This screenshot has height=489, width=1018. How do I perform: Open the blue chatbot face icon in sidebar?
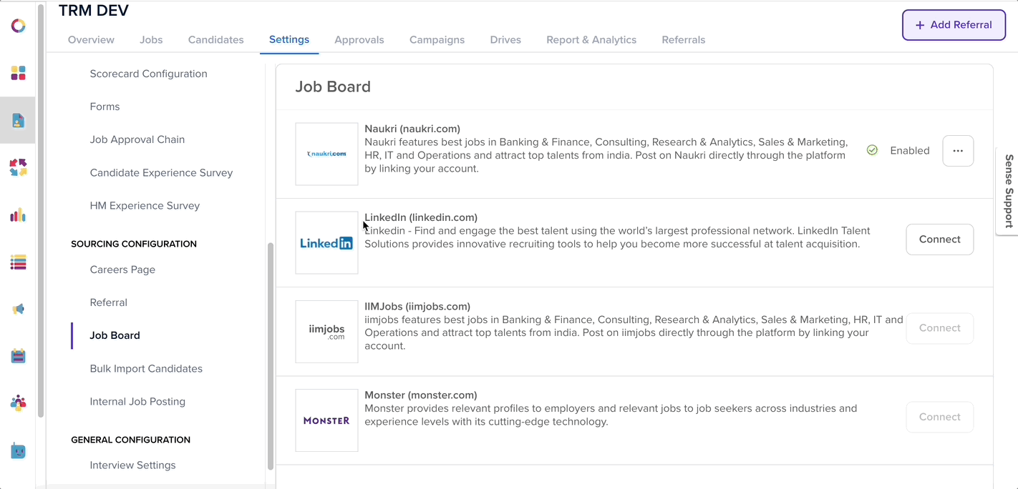19,451
